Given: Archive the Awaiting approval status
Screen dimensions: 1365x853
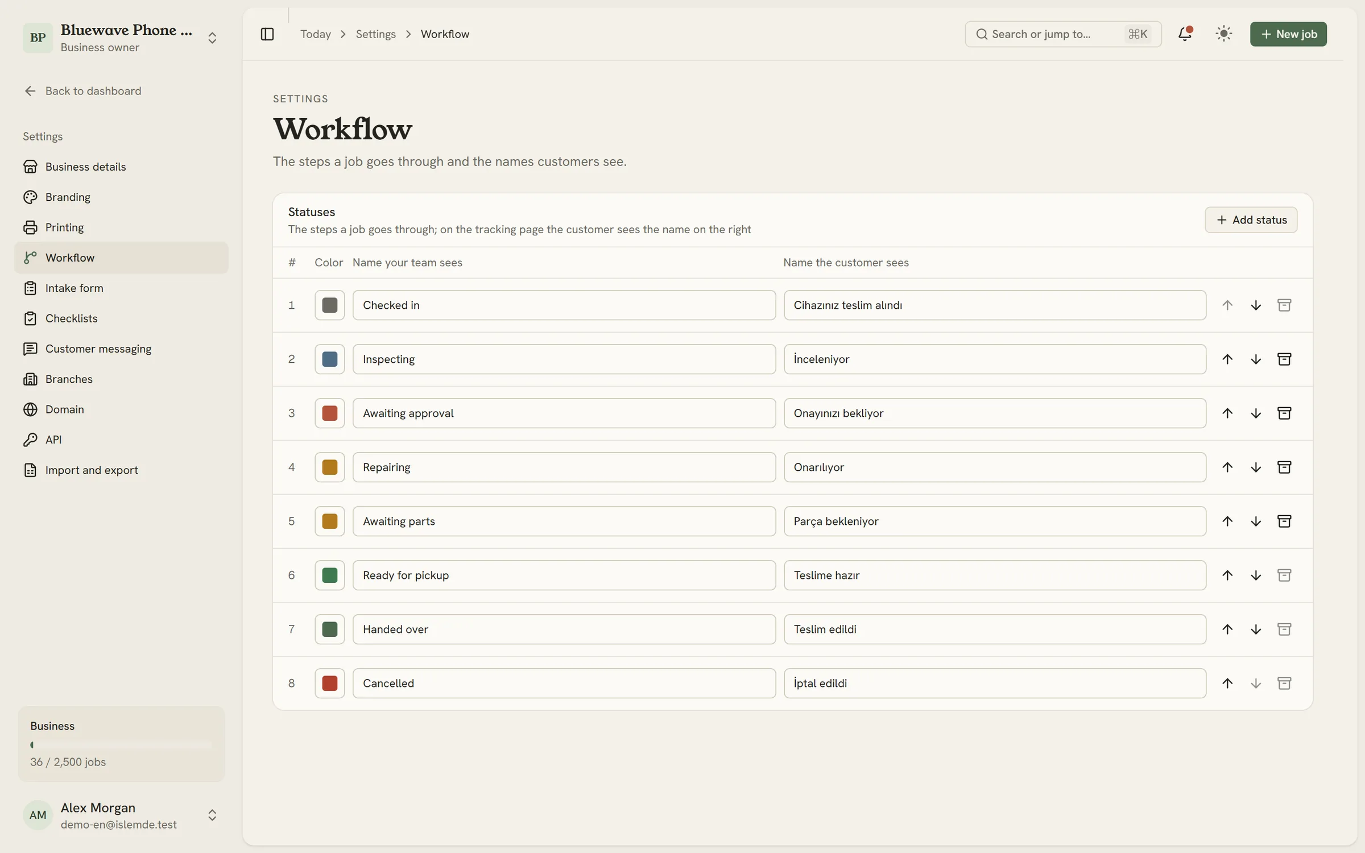Looking at the screenshot, I should [x=1284, y=413].
